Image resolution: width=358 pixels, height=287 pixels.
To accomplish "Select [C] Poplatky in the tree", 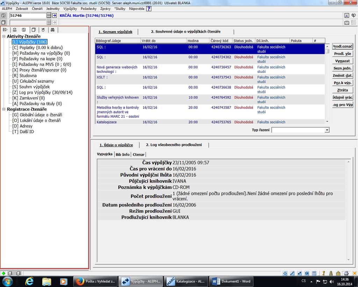I will coord(37,48).
